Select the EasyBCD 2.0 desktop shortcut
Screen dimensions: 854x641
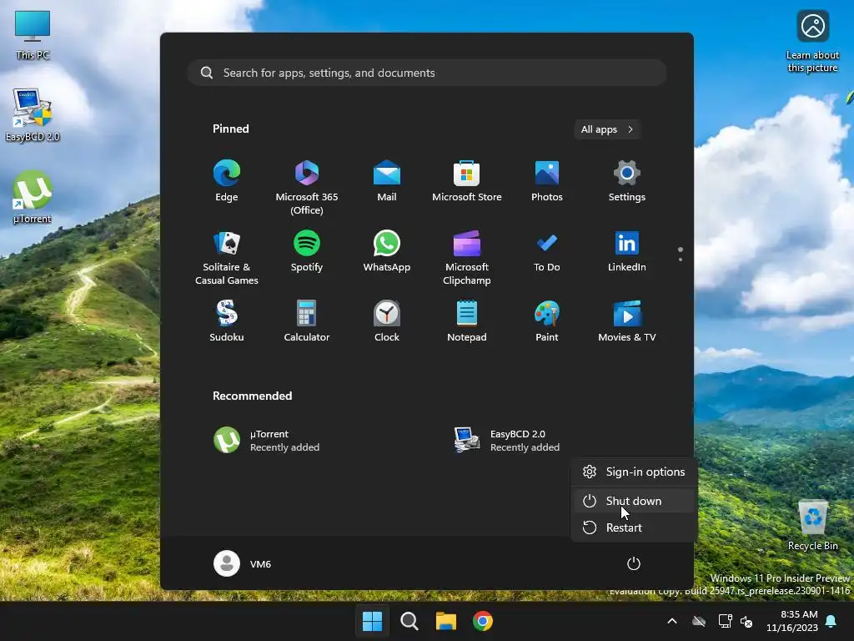33,115
